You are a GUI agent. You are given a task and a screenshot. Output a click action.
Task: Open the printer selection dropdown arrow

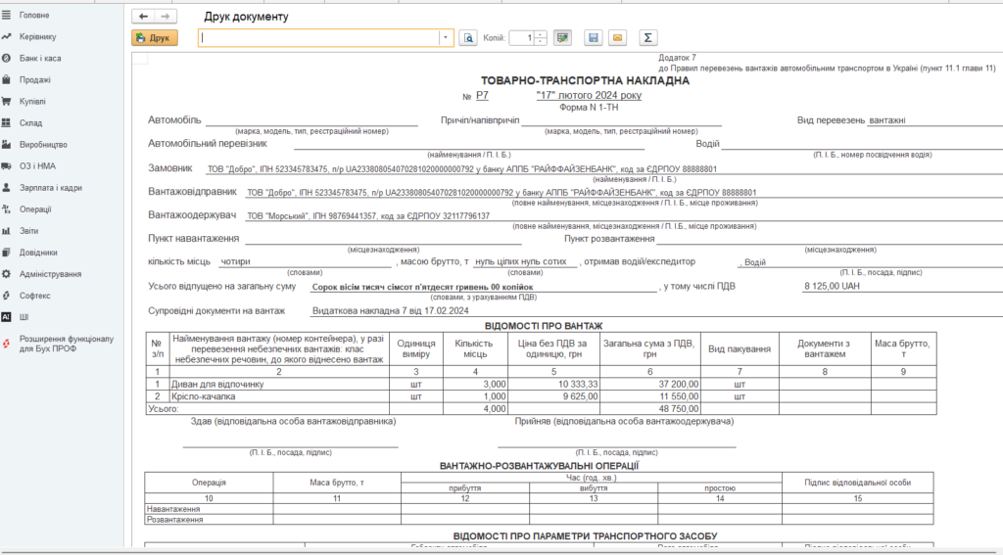point(446,38)
